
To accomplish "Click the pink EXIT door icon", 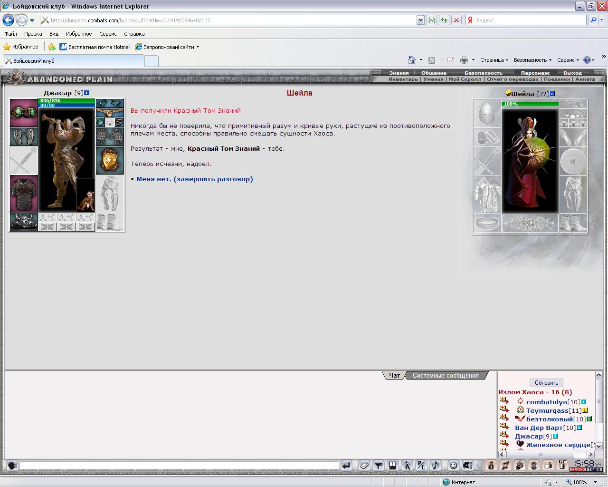I will click(562, 466).
